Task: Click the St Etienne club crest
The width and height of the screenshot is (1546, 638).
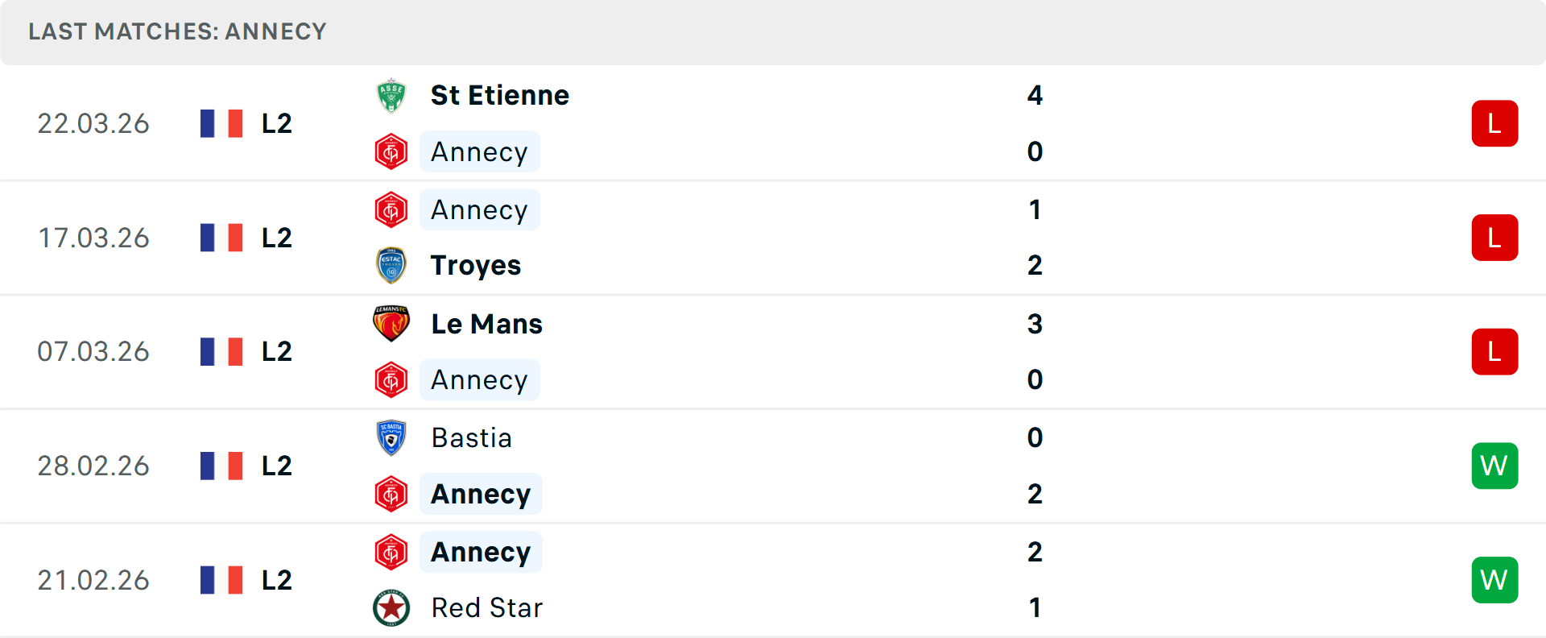Action: tap(391, 96)
